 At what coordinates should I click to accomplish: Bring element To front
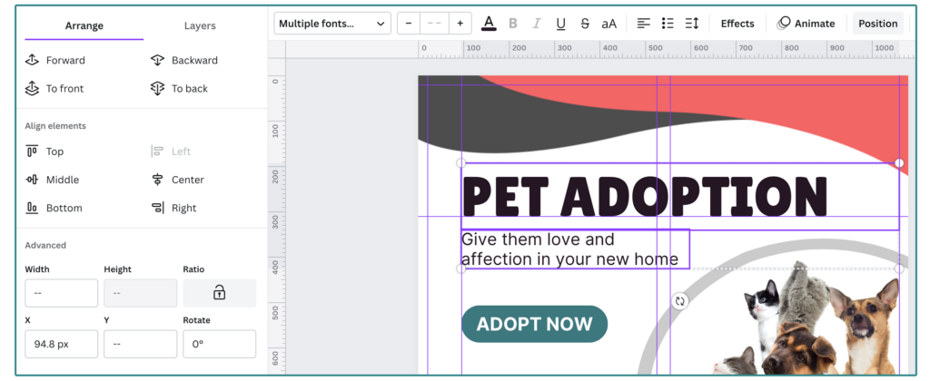click(x=54, y=88)
